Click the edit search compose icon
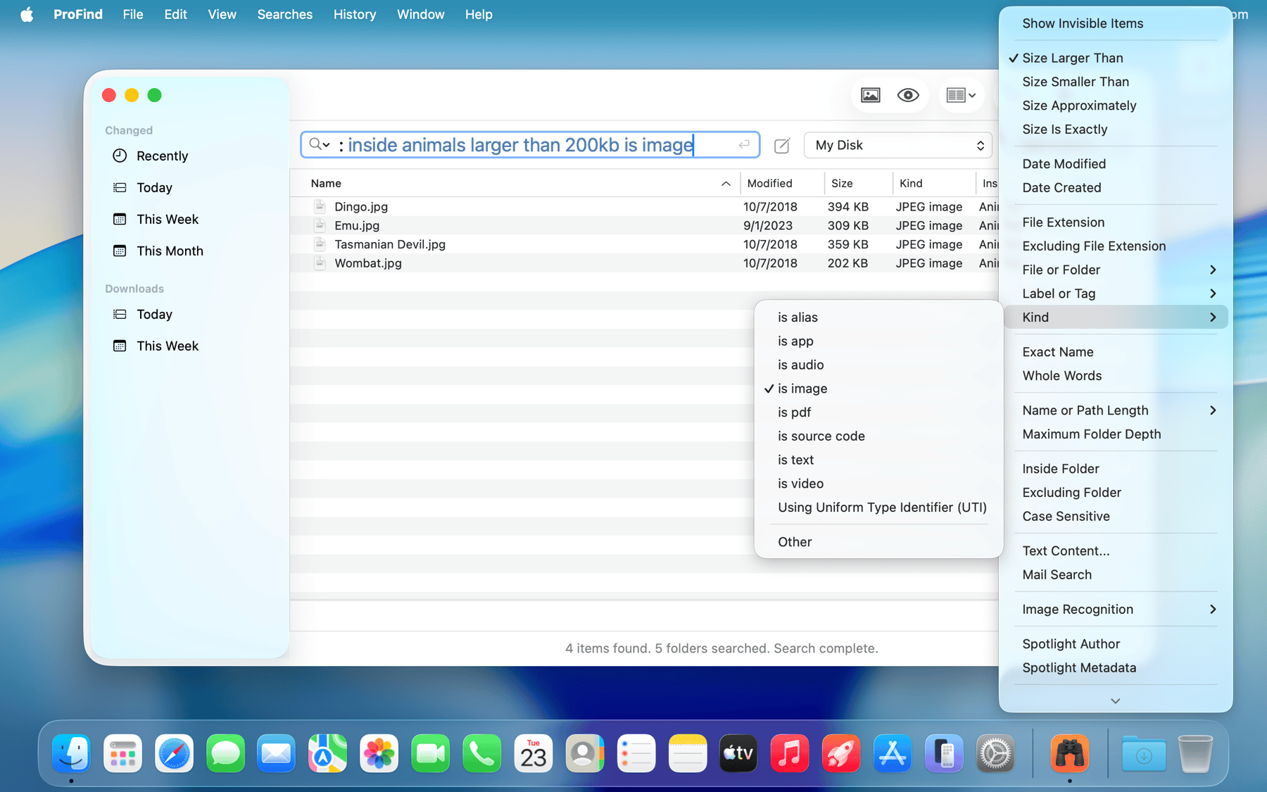This screenshot has height=792, width=1267. click(782, 145)
